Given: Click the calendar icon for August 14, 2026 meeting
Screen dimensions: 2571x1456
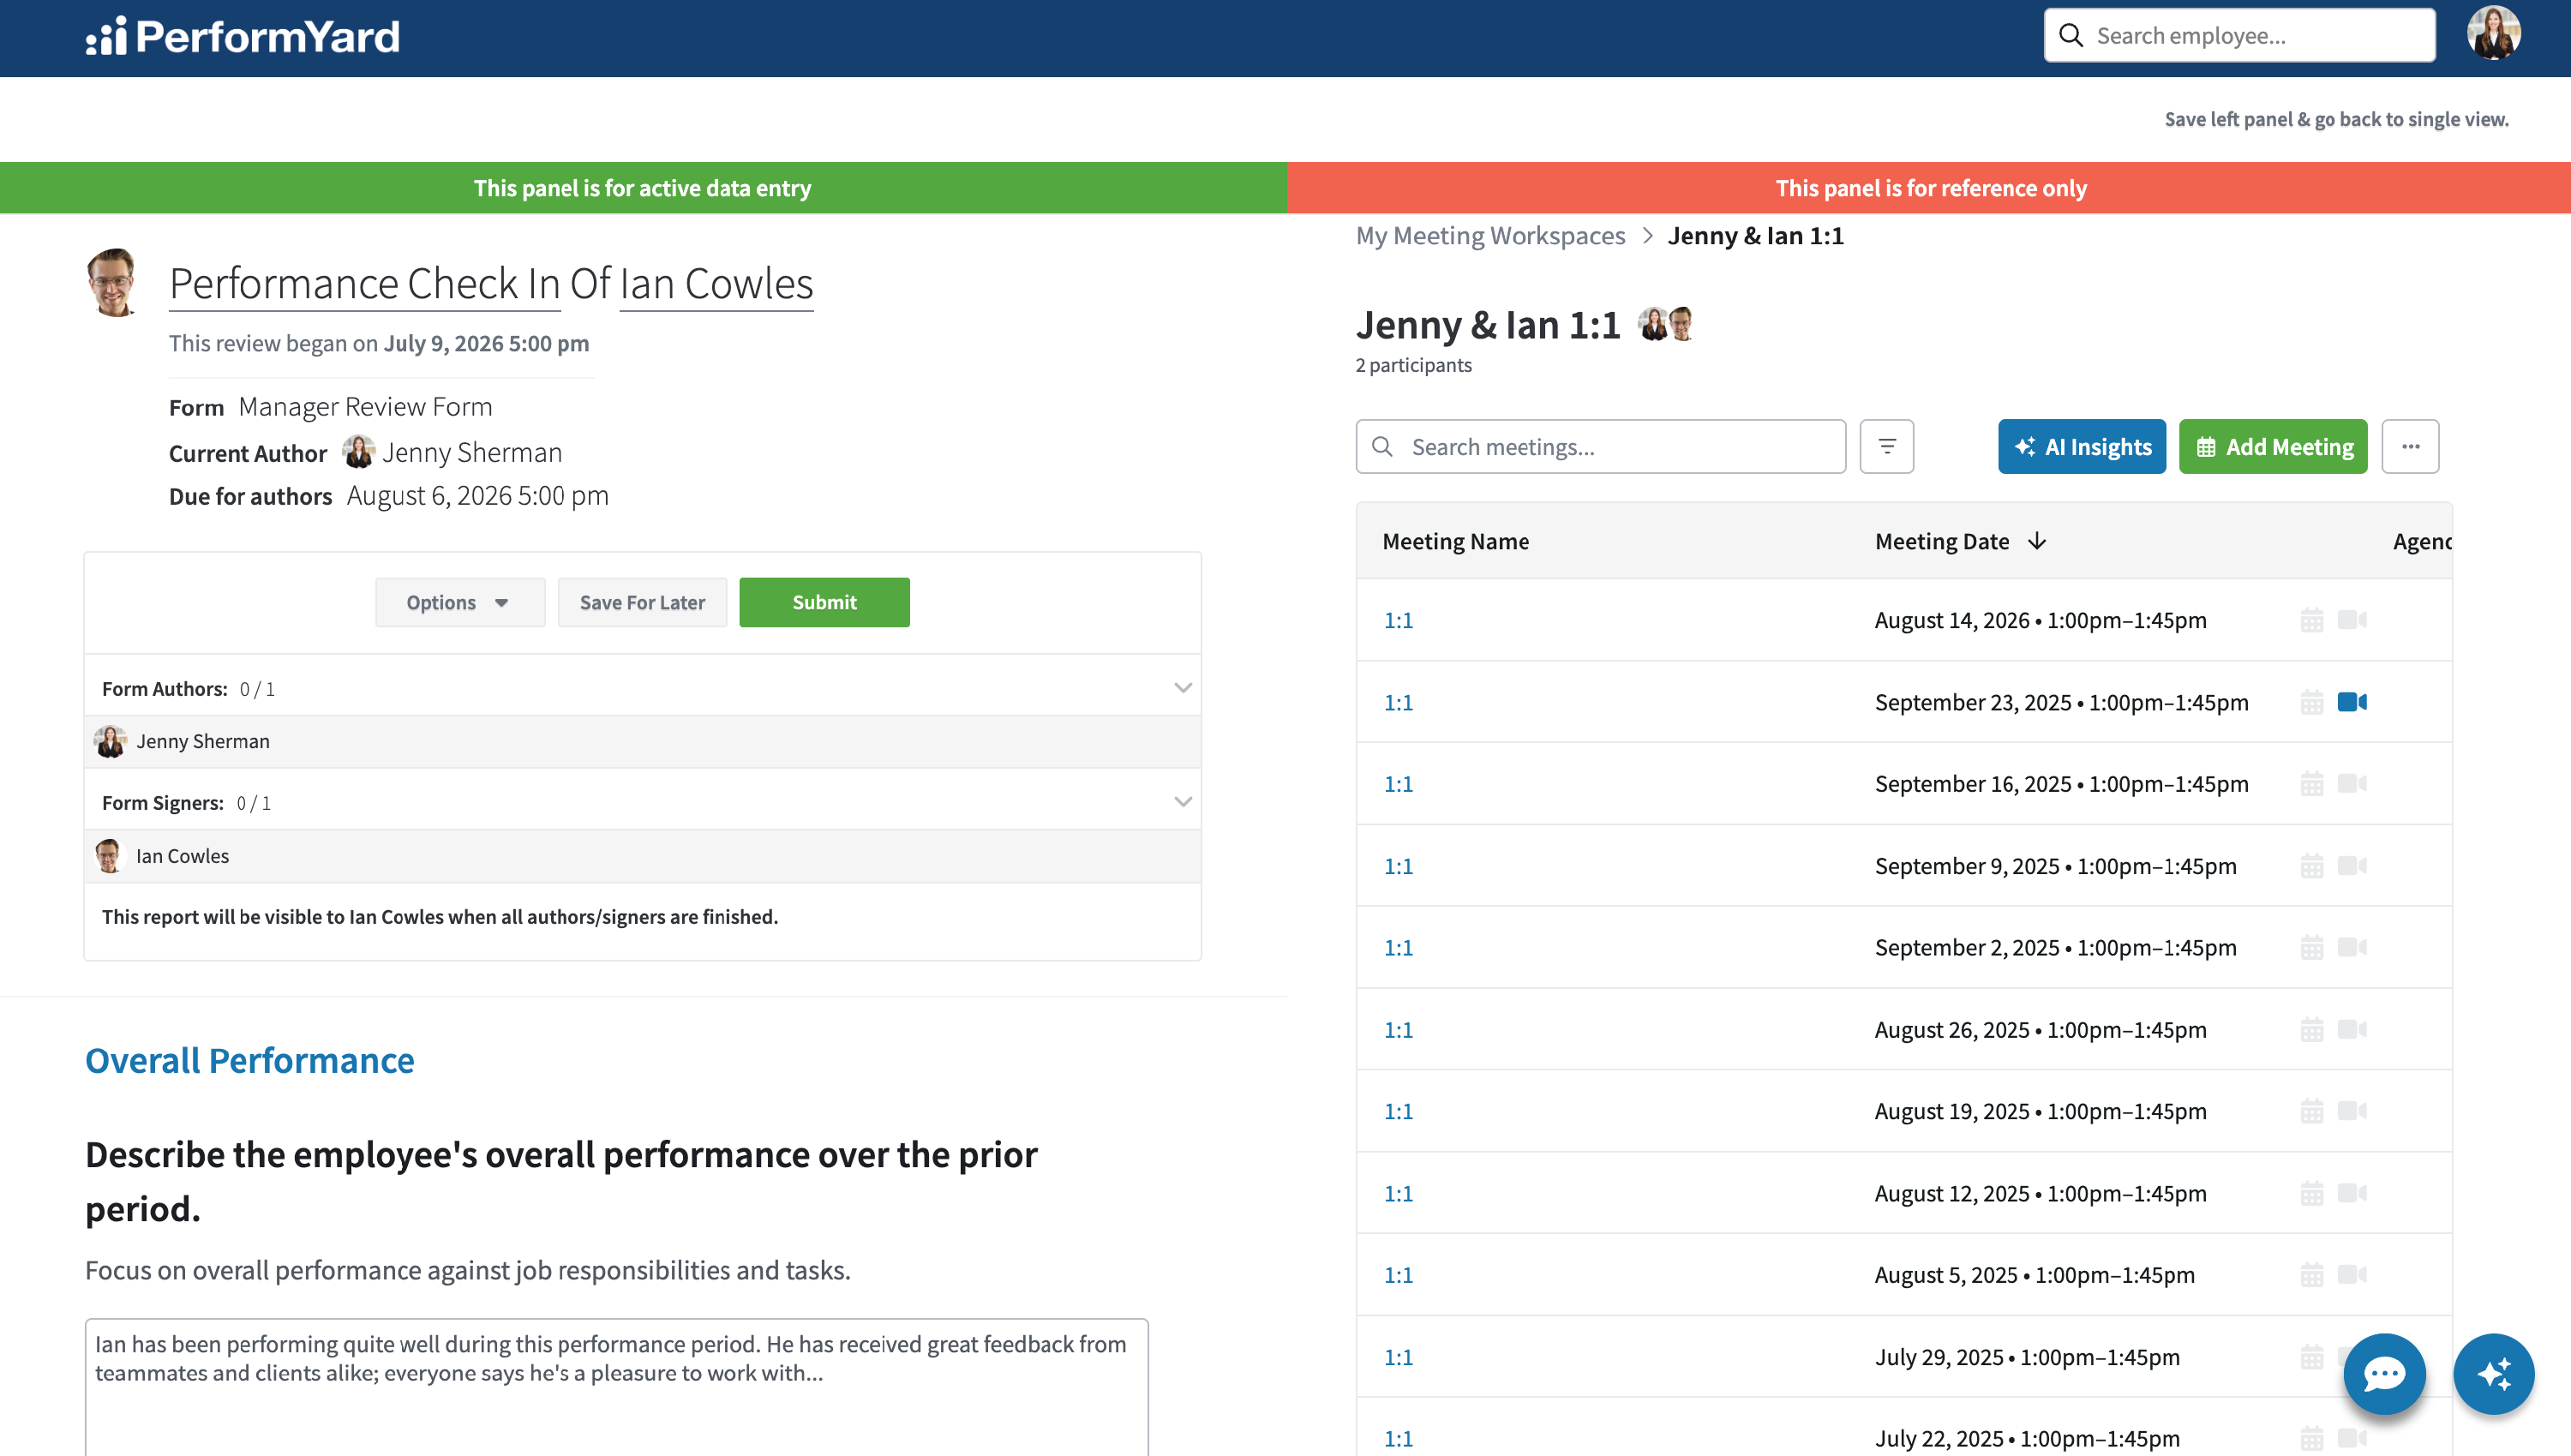Looking at the screenshot, I should [2311, 620].
